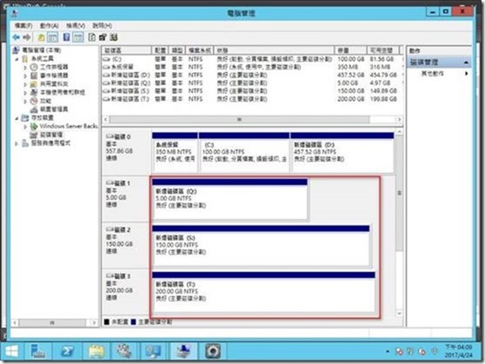Viewport: 485px width, 364px height.
Task: Sort by the 磁碟區 column header
Action: click(127, 50)
